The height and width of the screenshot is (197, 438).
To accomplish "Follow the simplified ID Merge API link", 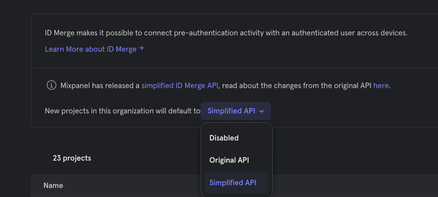I will [x=180, y=85].
